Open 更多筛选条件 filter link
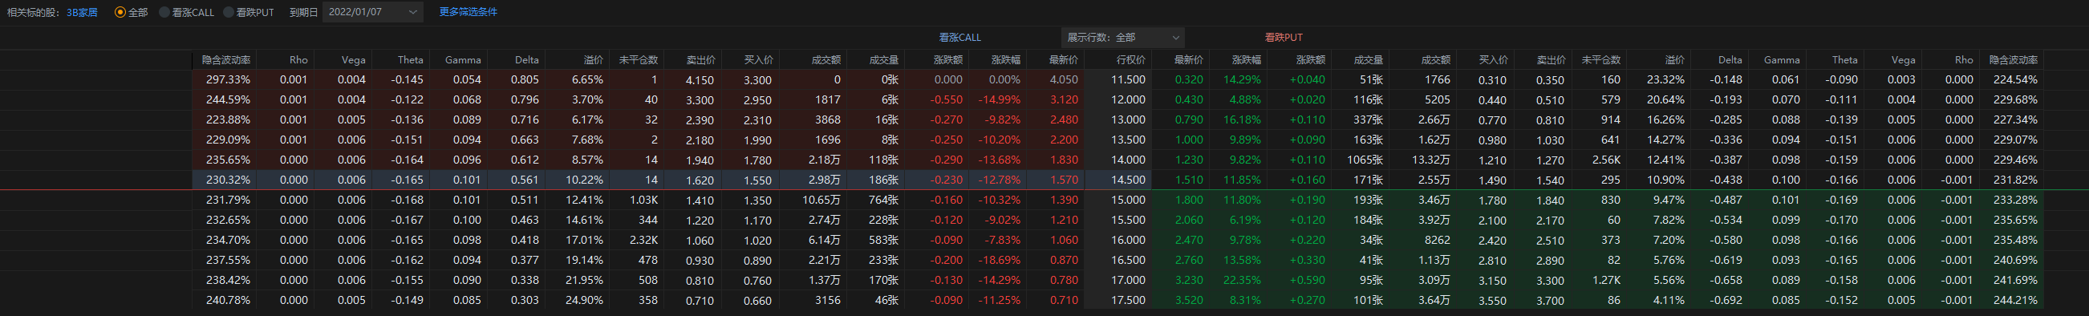The width and height of the screenshot is (2089, 316). [x=468, y=12]
